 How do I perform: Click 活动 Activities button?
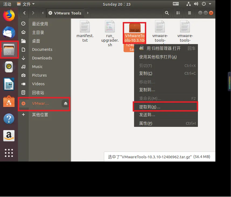(7, 4)
